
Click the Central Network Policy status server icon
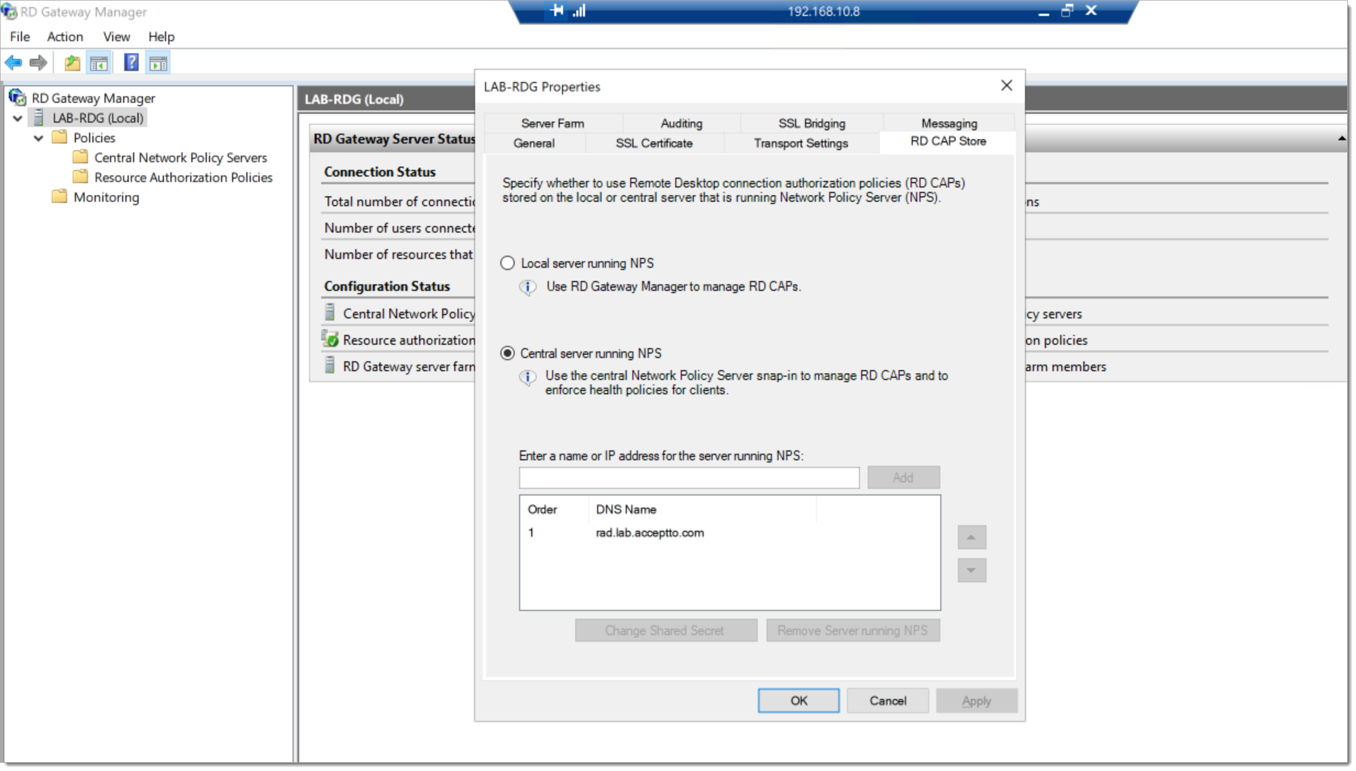(x=330, y=312)
